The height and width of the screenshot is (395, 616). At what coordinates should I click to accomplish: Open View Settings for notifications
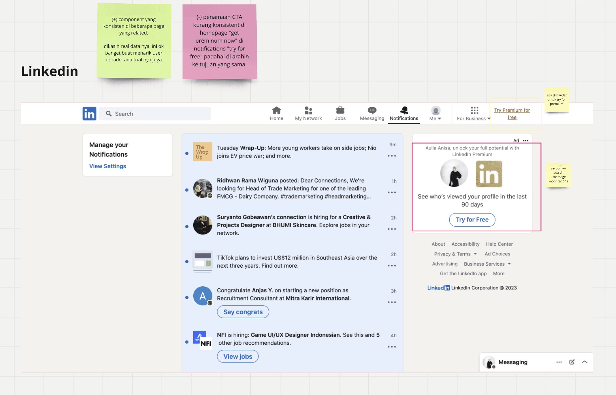click(x=108, y=166)
